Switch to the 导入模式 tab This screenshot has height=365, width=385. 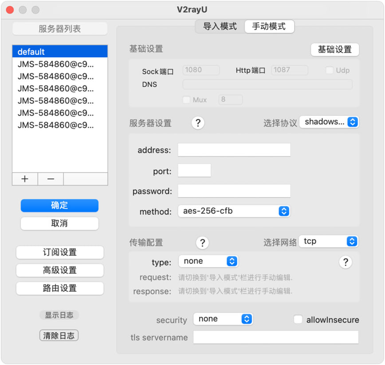click(220, 26)
